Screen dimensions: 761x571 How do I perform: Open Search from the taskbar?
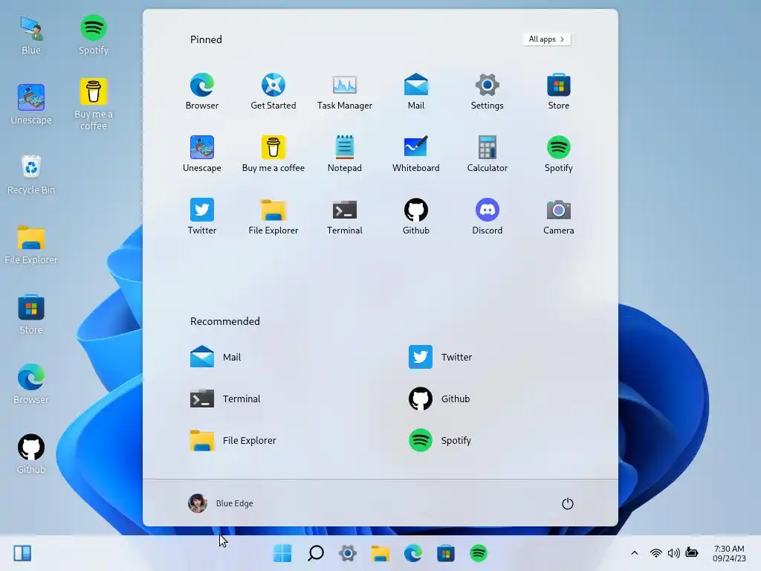[315, 553]
